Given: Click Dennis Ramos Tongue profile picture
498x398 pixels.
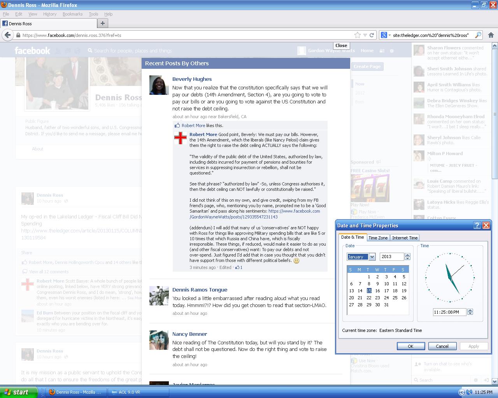Looking at the screenshot, I should (159, 296).
